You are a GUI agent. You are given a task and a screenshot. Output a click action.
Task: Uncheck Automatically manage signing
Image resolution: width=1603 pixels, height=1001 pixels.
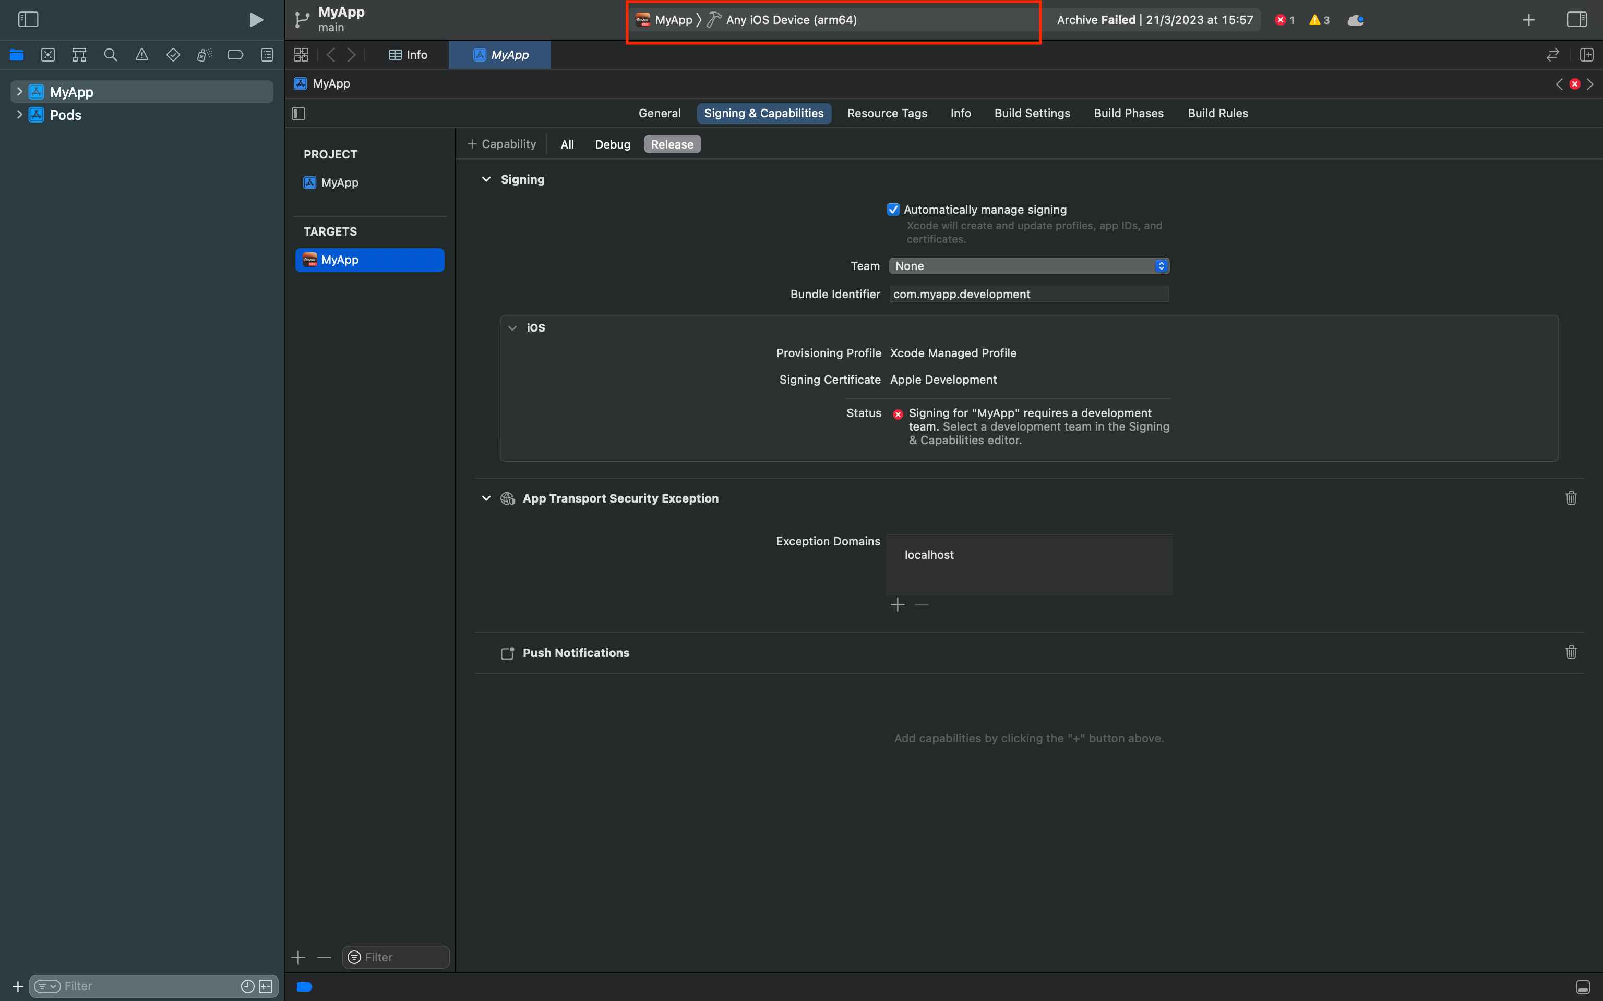click(893, 210)
